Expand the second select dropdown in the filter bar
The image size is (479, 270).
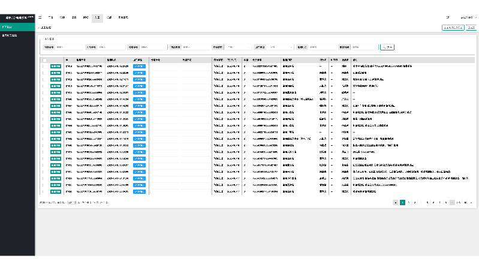pos(280,47)
